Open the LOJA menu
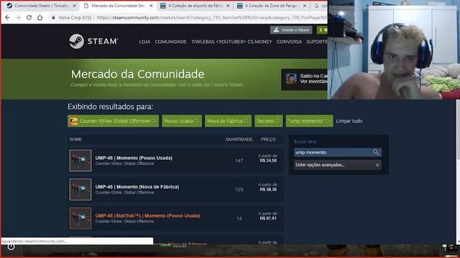This screenshot has height=258, width=460. (x=144, y=42)
